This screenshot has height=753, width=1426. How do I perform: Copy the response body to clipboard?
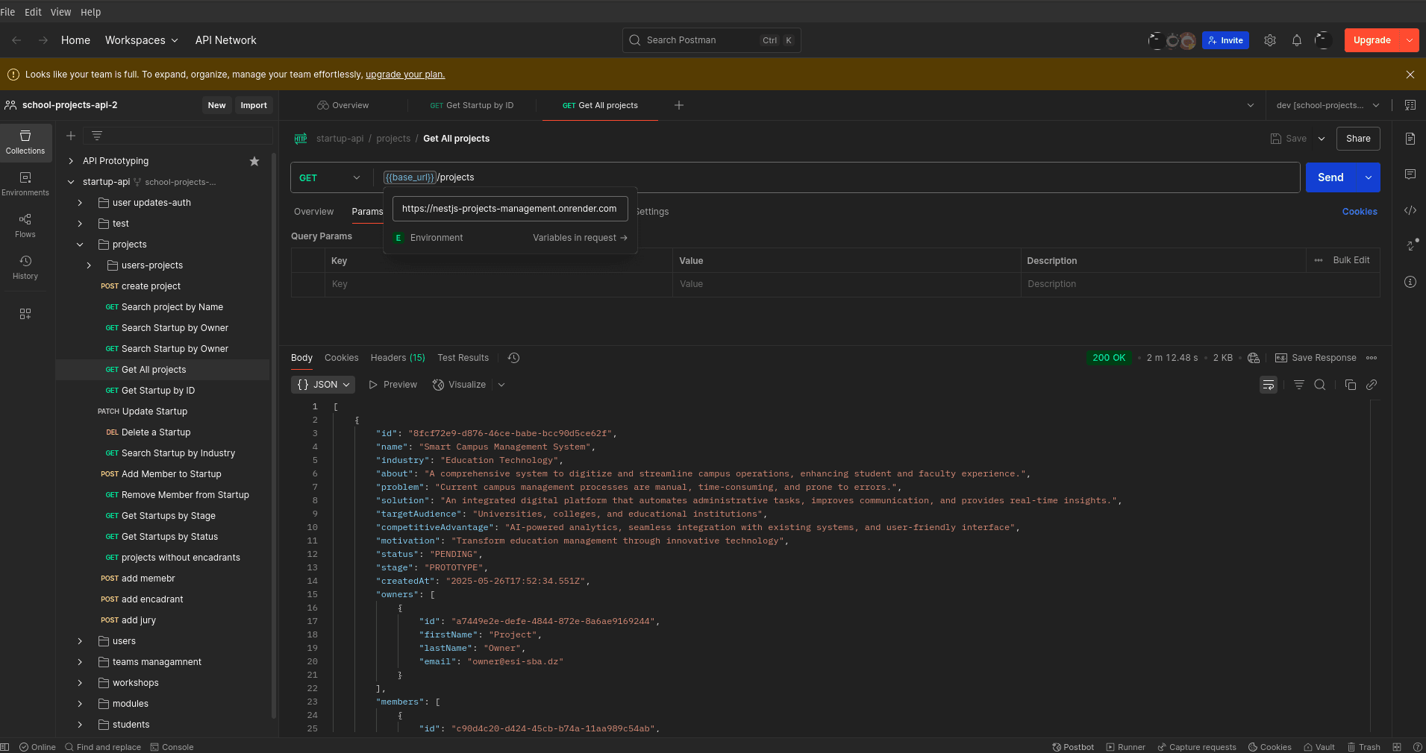pyautogui.click(x=1350, y=385)
